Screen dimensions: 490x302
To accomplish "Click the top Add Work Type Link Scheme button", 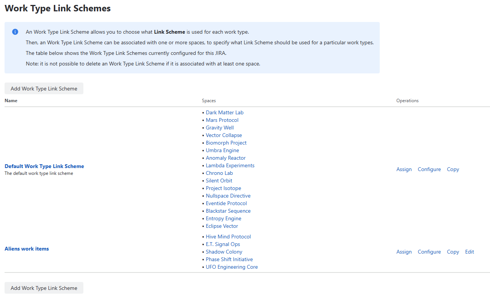I will [x=44, y=89].
